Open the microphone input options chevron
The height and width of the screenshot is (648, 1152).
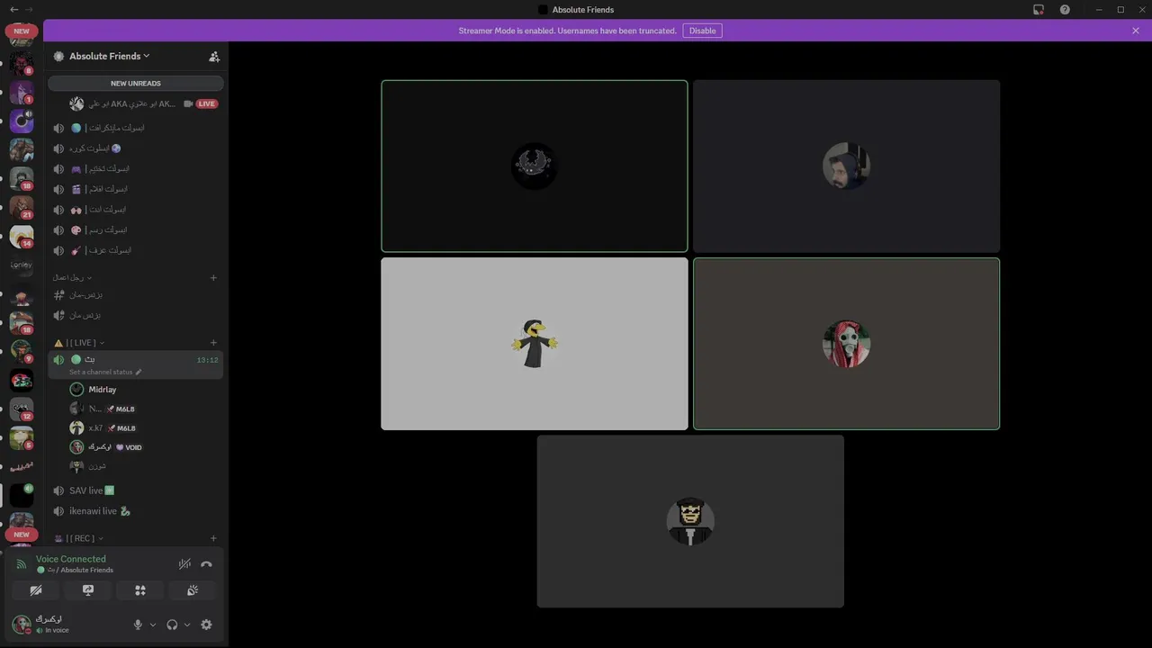pos(152,625)
